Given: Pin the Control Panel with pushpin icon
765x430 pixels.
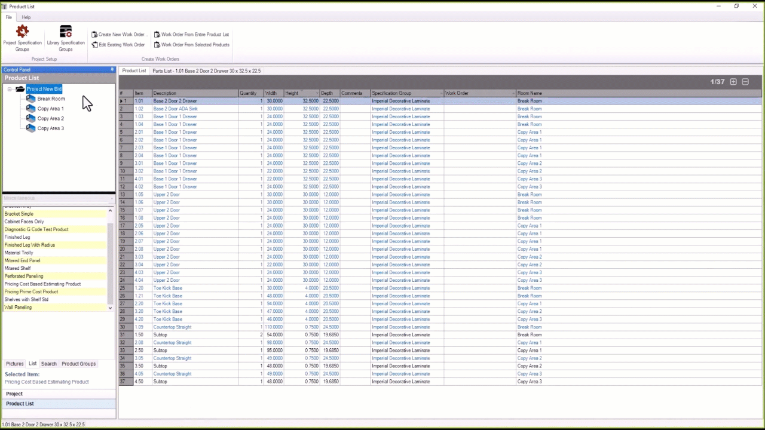Looking at the screenshot, I should [112, 70].
